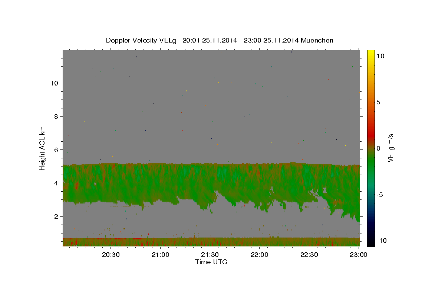Image resolution: width=445 pixels, height=296 pixels.
Task: Pick the yellow top of the colorbar
Action: click(x=371, y=54)
